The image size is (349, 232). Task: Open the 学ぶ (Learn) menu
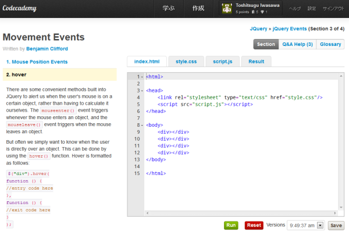pos(169,9)
